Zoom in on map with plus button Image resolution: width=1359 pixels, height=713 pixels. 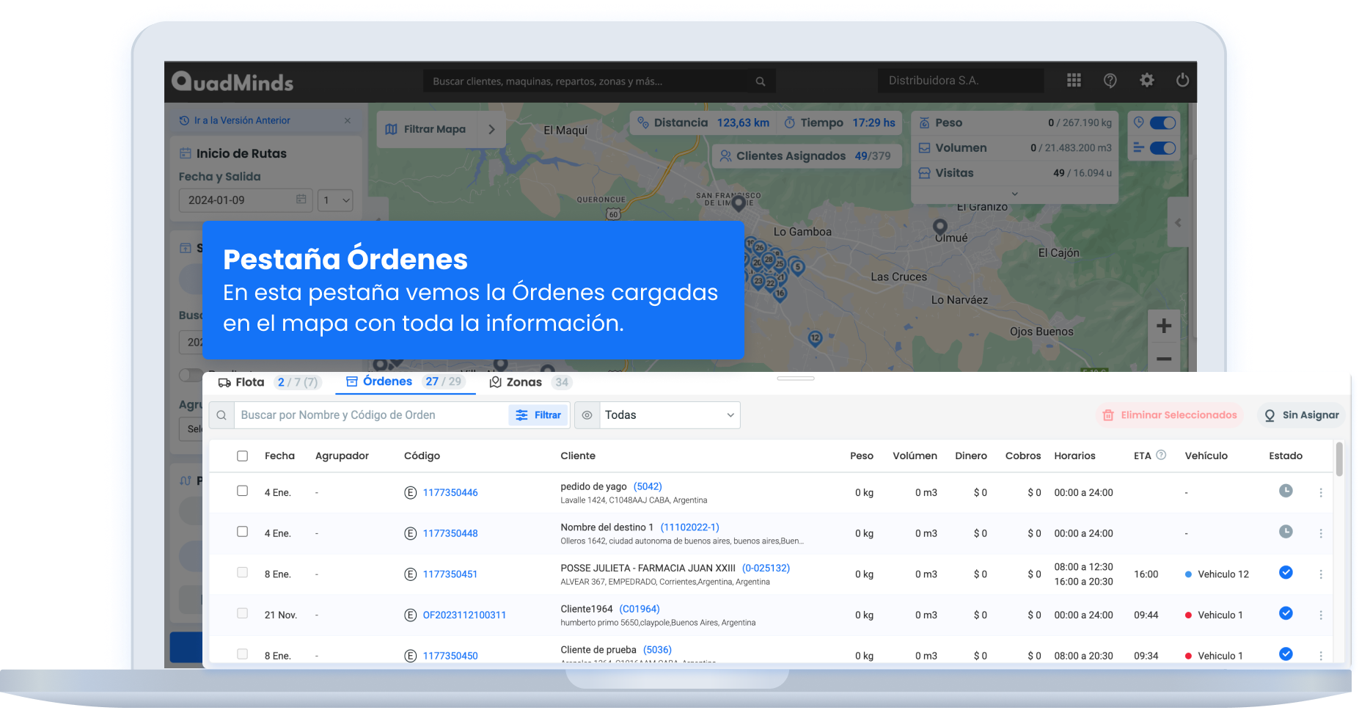[x=1163, y=326]
